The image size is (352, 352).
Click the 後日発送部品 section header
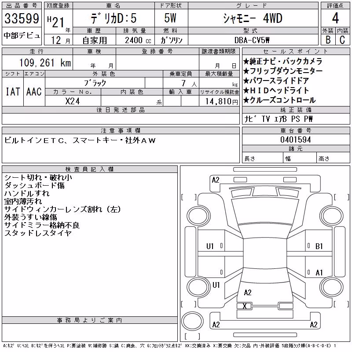pyautogui.click(x=121, y=110)
